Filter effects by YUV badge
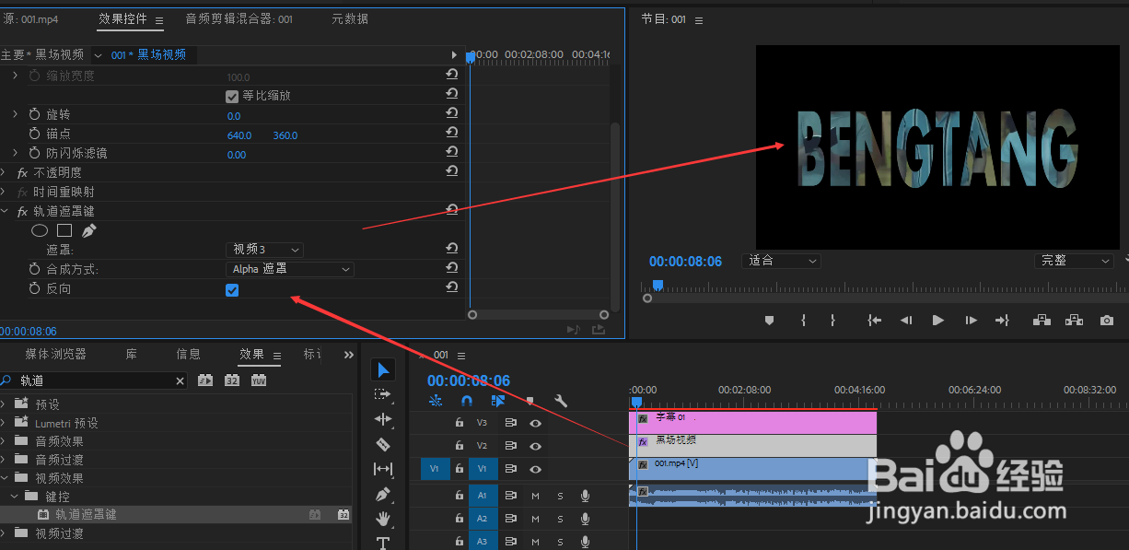1129x550 pixels. click(259, 380)
